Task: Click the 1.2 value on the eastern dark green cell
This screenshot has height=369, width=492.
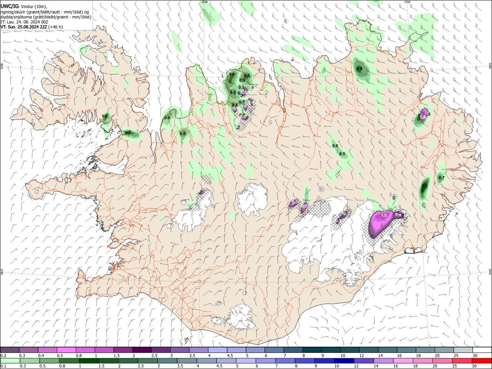Action: (x=424, y=186)
